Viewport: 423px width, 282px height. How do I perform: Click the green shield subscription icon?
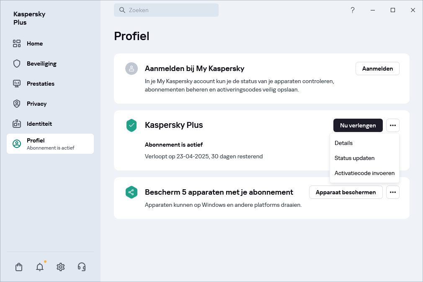click(132, 125)
